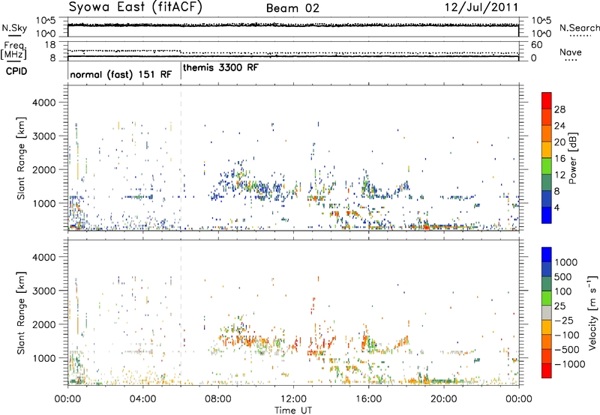600x415 pixels.
Task: Click 'themis 3300 RF' text
Action: pyautogui.click(x=220, y=67)
